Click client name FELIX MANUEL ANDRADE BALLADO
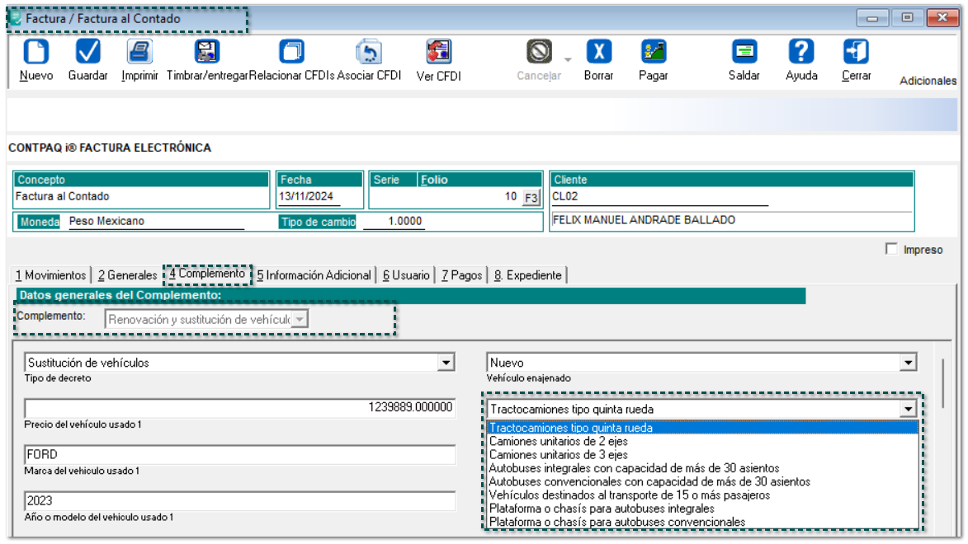The height and width of the screenshot is (544, 968). [644, 220]
